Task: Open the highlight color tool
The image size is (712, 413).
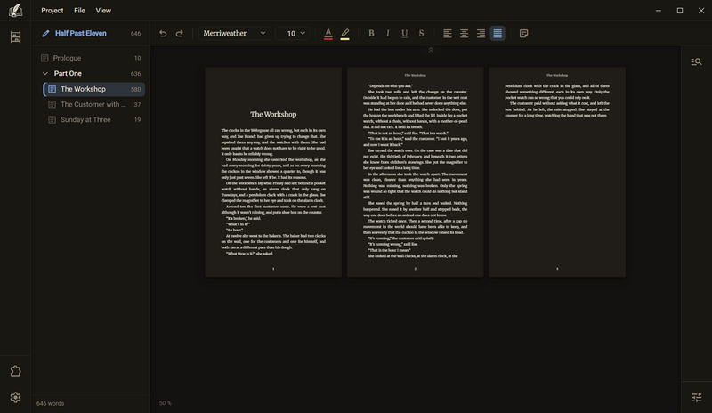Action: tap(345, 34)
